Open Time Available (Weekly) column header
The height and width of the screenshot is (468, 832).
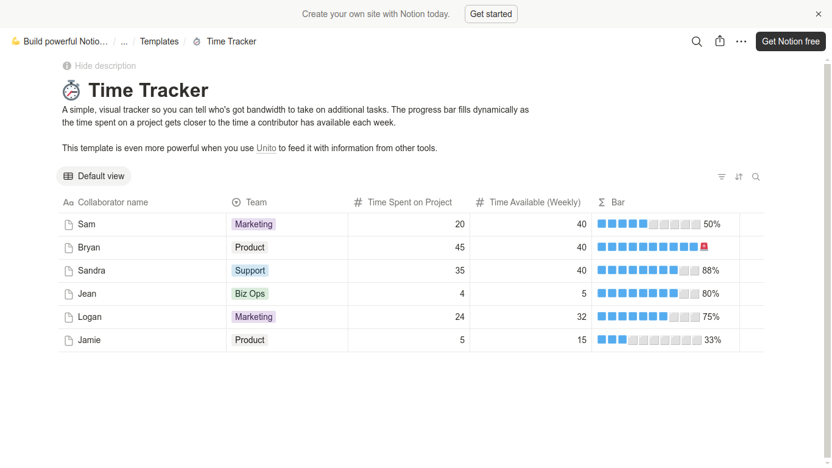pyautogui.click(x=531, y=202)
